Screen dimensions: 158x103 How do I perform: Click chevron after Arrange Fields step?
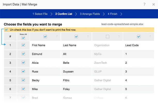pyautogui.click(x=104, y=14)
